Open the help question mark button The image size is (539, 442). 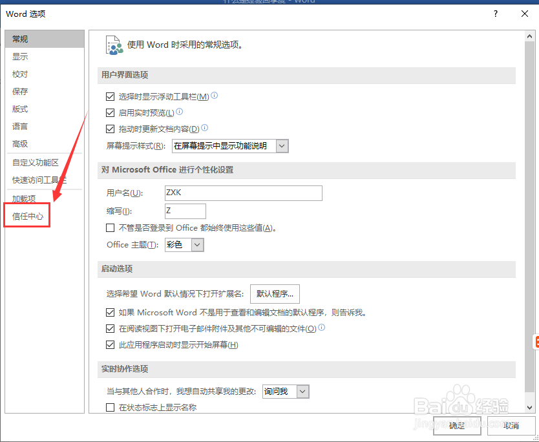[x=495, y=14]
